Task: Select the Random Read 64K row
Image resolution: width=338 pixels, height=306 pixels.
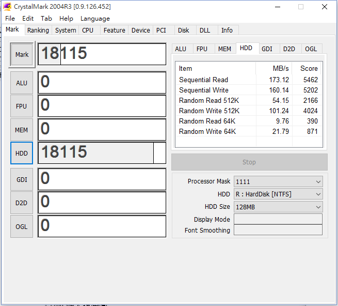Action: 248,121
